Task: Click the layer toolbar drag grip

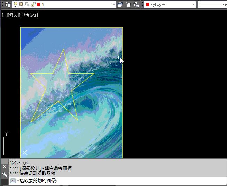Action: coord(2,5)
